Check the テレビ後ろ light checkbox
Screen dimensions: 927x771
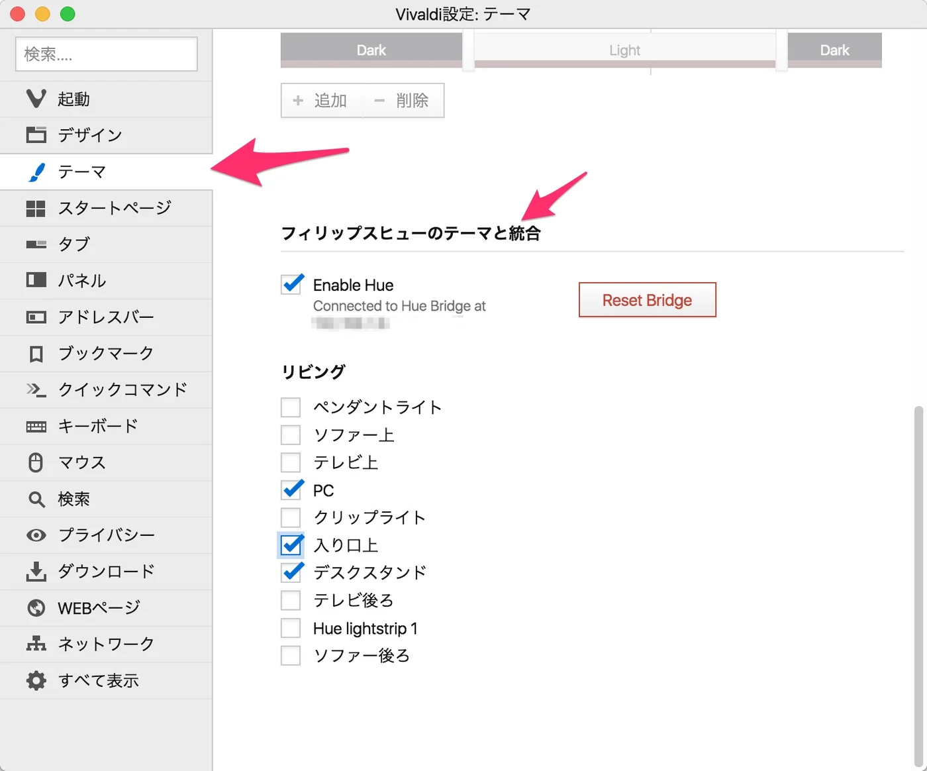coord(291,600)
